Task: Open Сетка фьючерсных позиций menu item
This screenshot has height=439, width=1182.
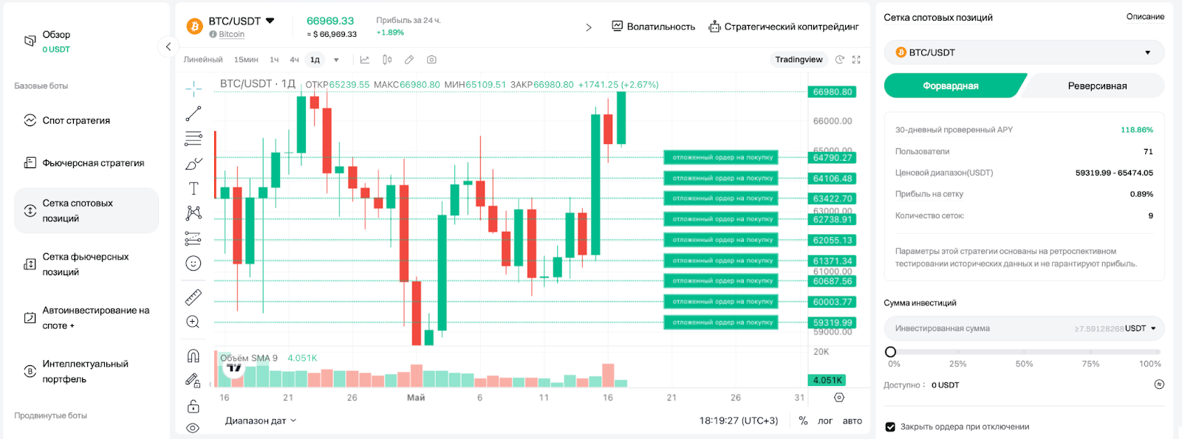Action: 86,264
